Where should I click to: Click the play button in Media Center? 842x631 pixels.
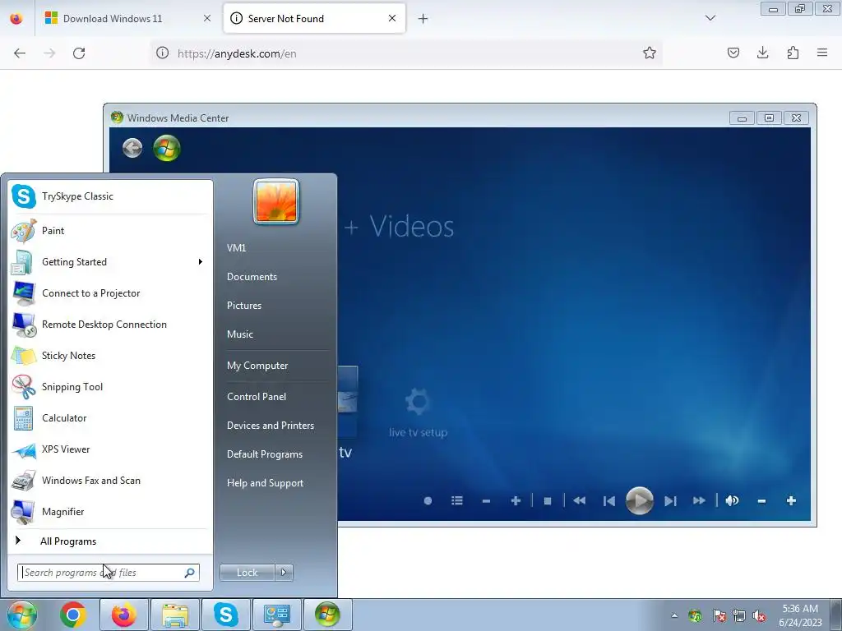point(640,500)
